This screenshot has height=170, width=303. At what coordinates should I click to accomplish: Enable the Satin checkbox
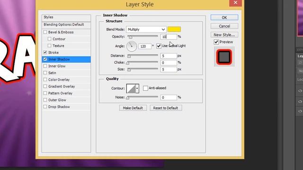pyautogui.click(x=45, y=73)
